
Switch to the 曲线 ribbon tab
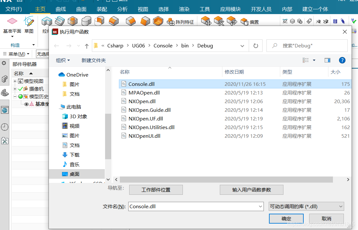(61, 9)
